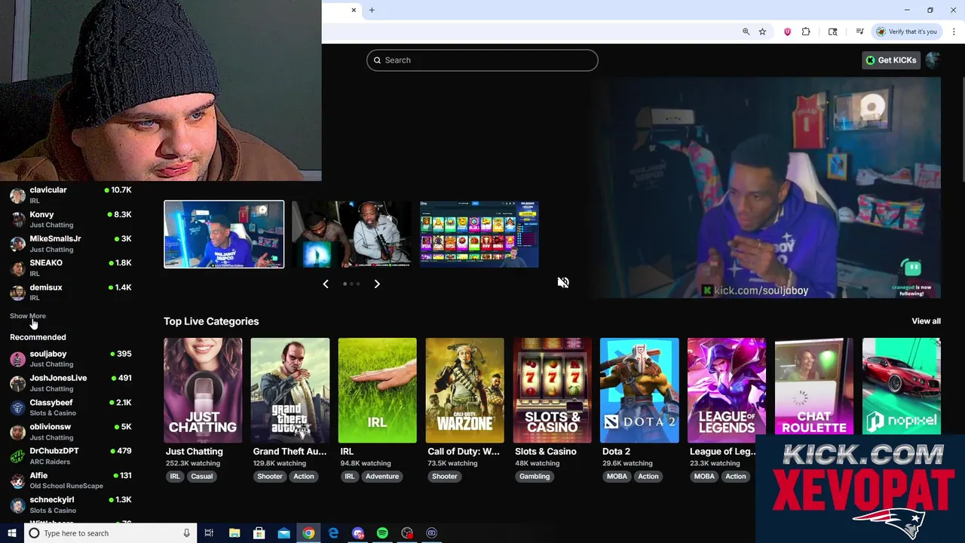Image resolution: width=965 pixels, height=543 pixels.
Task: Select the slots game stream thumbnail
Action: [x=479, y=234]
